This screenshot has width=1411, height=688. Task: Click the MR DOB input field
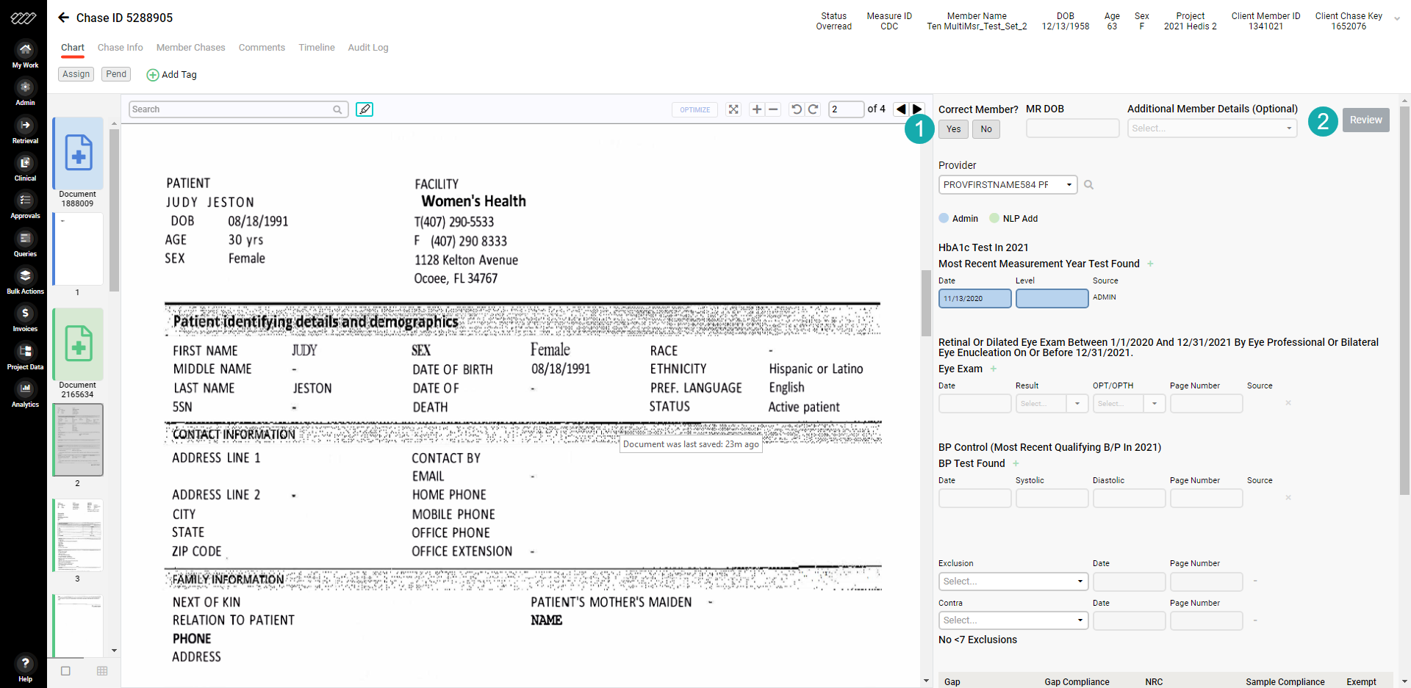pos(1073,128)
